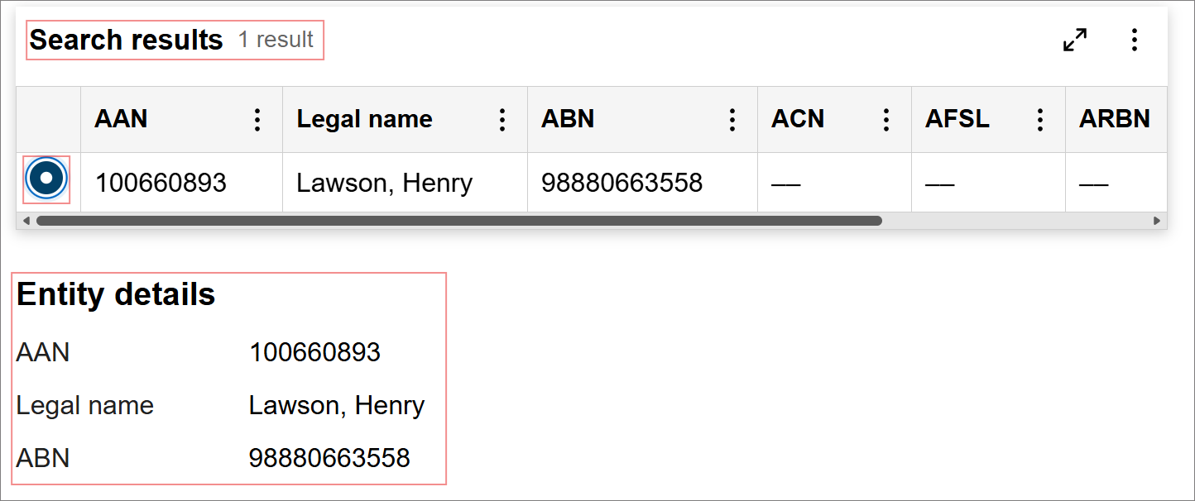
Task: Sort results by the AAN column header
Action: pos(121,119)
